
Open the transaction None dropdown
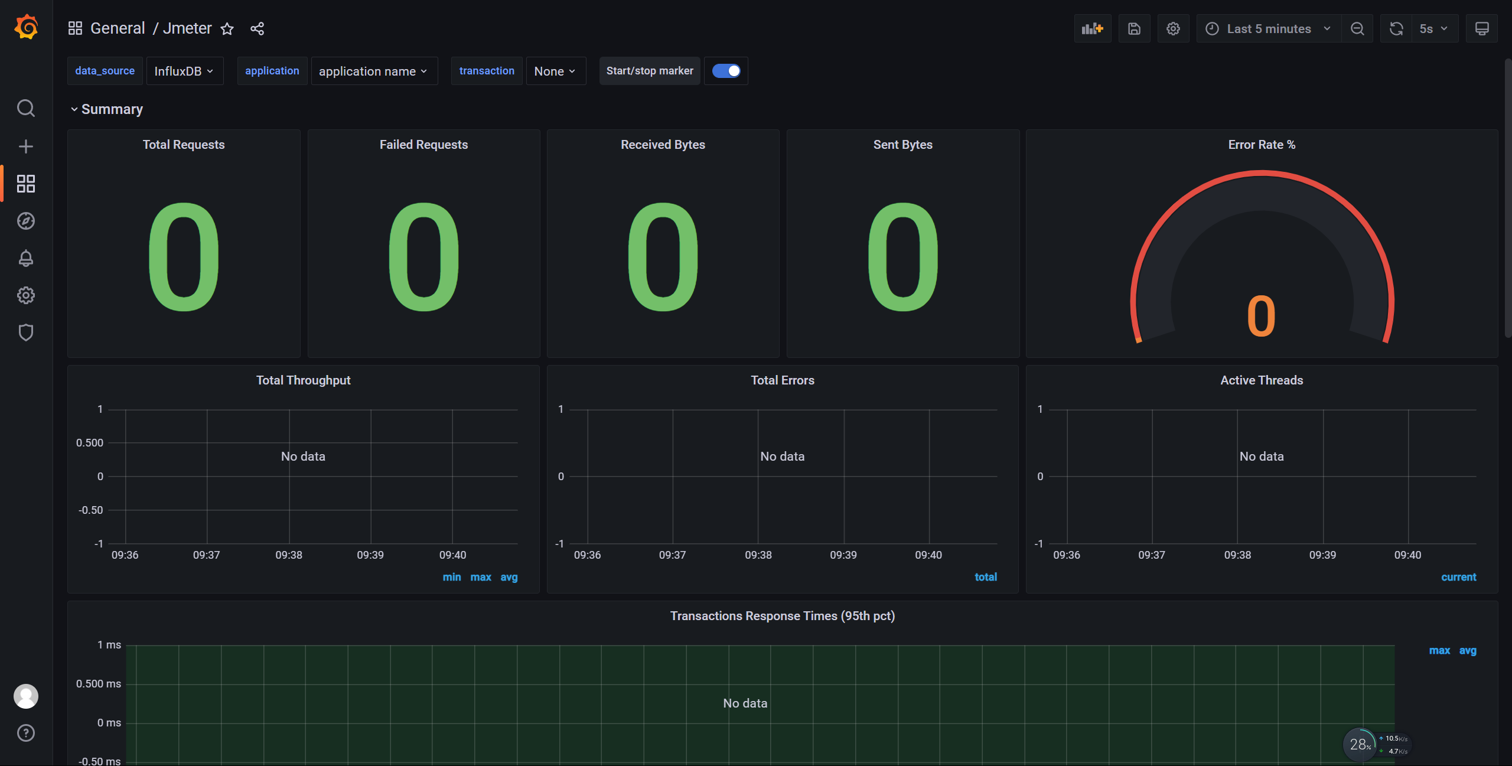click(555, 71)
